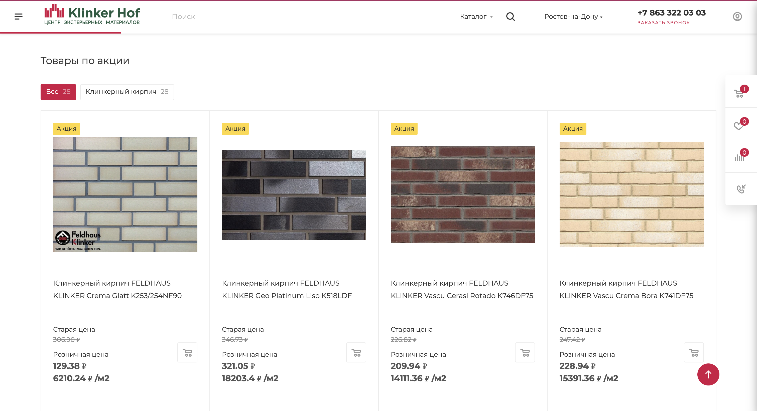Select the Все 28 filter tab
Image resolution: width=757 pixels, height=411 pixels.
58,92
